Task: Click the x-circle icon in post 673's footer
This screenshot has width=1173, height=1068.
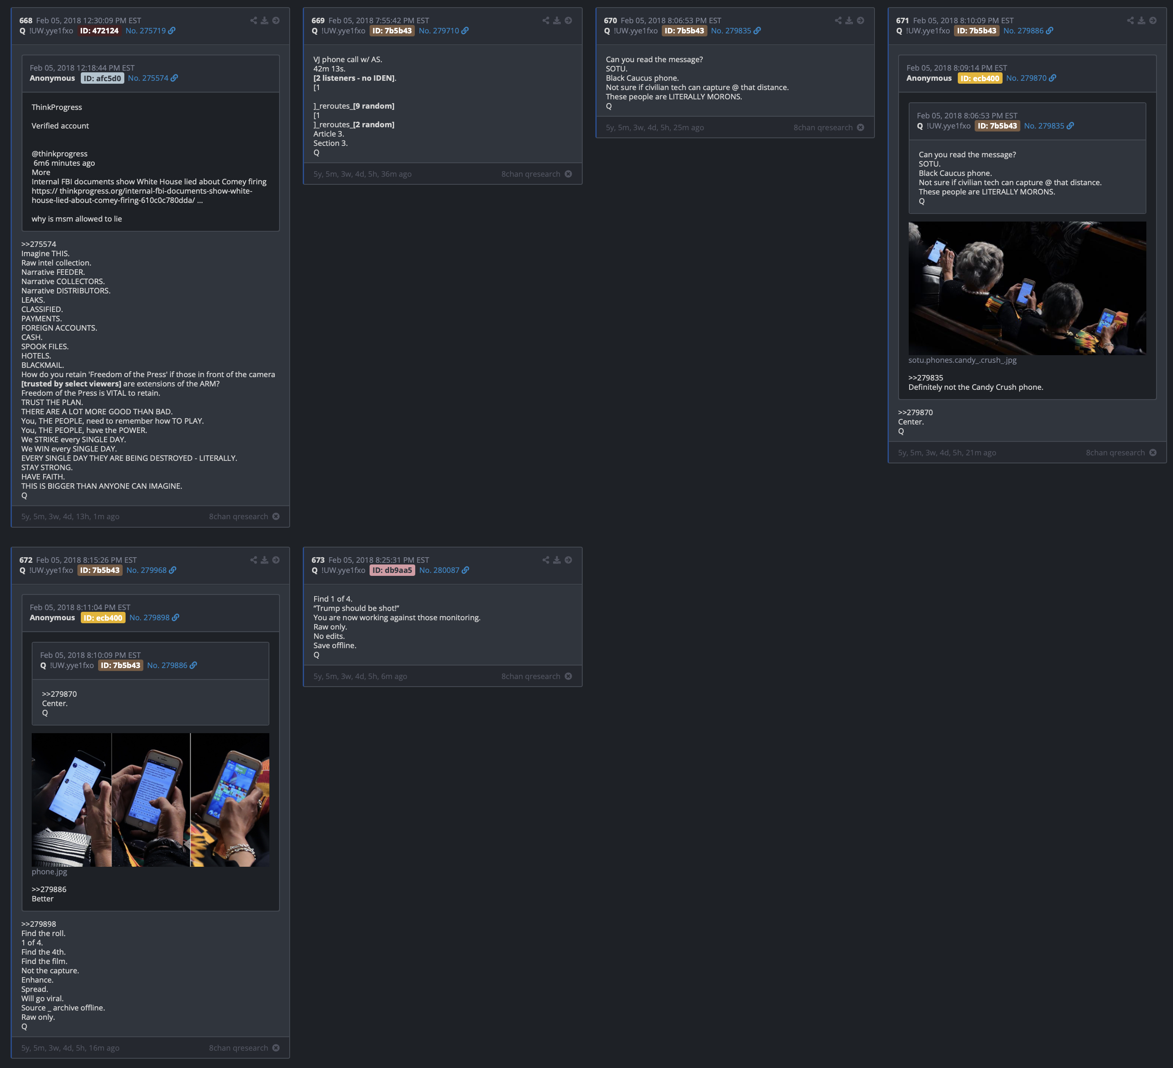Action: (x=568, y=676)
